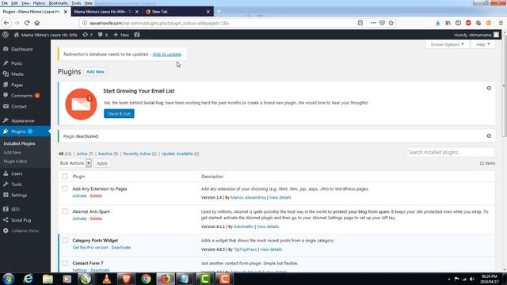Dismiss the Plugin deactivated notice
This screenshot has height=285, width=507.
pos(489,136)
